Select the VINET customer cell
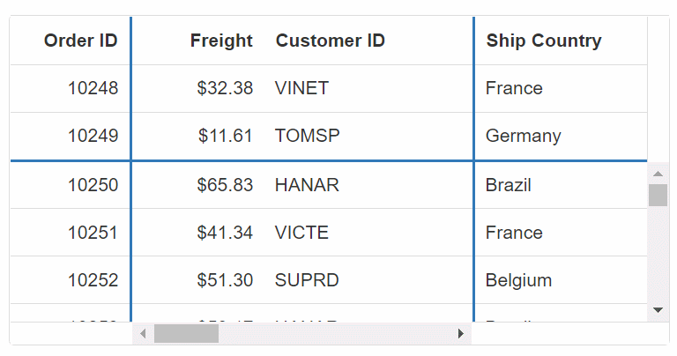677x356 pixels. tap(301, 88)
